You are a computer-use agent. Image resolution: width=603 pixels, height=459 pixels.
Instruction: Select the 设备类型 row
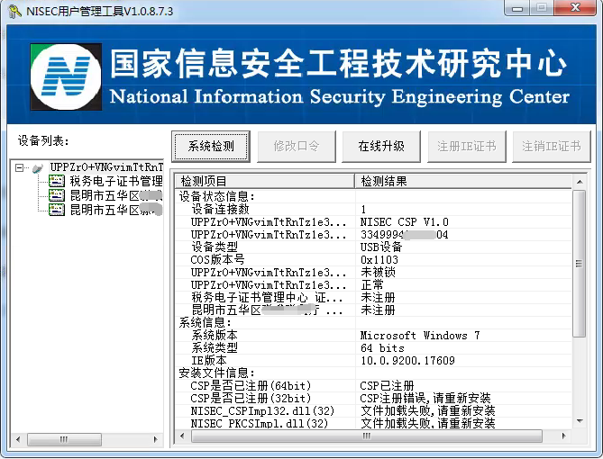pos(373,247)
